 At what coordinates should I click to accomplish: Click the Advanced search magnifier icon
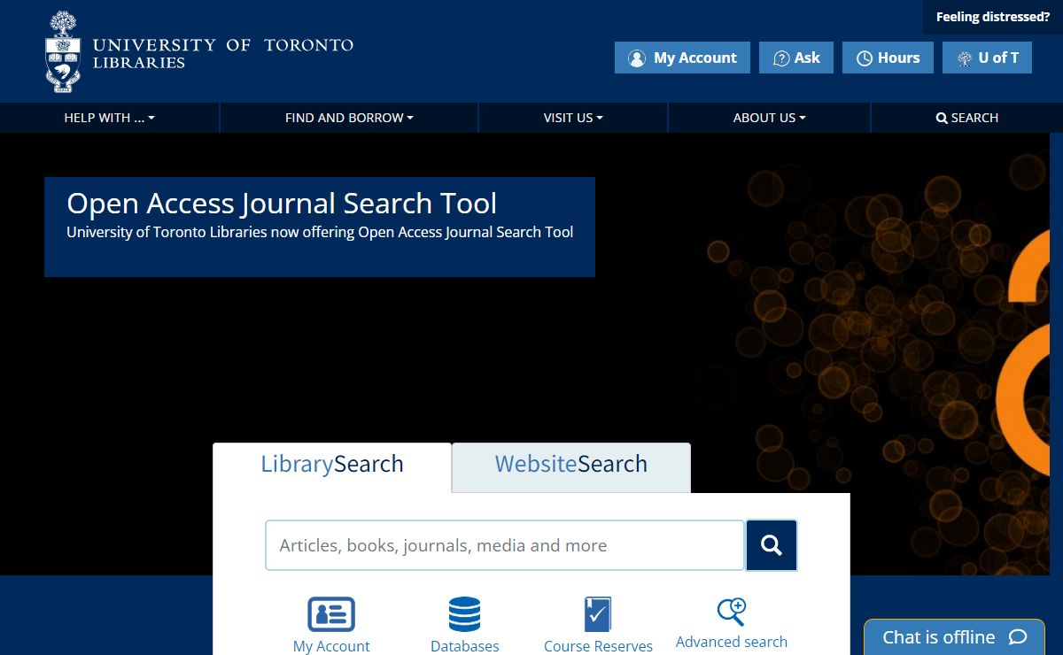732,613
